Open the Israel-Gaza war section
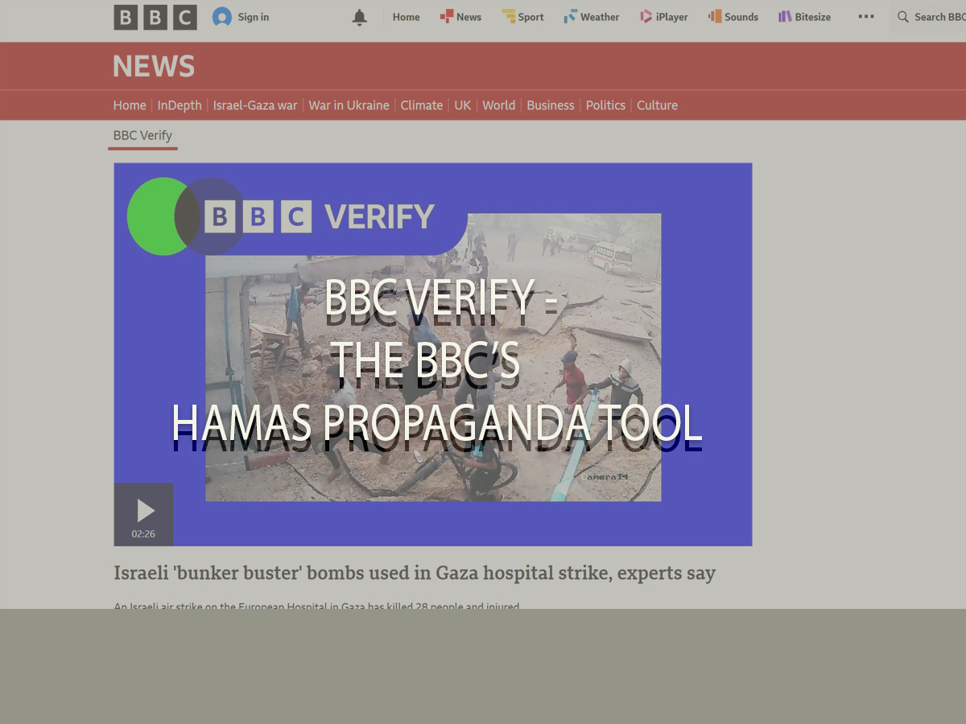966x724 pixels. [x=255, y=105]
